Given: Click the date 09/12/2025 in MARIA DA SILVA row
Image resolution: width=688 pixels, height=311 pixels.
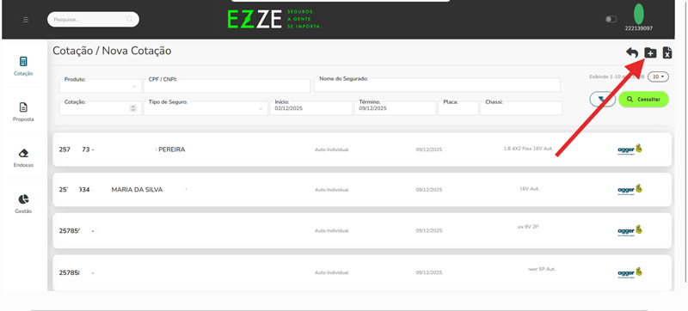Looking at the screenshot, I should 429,190.
